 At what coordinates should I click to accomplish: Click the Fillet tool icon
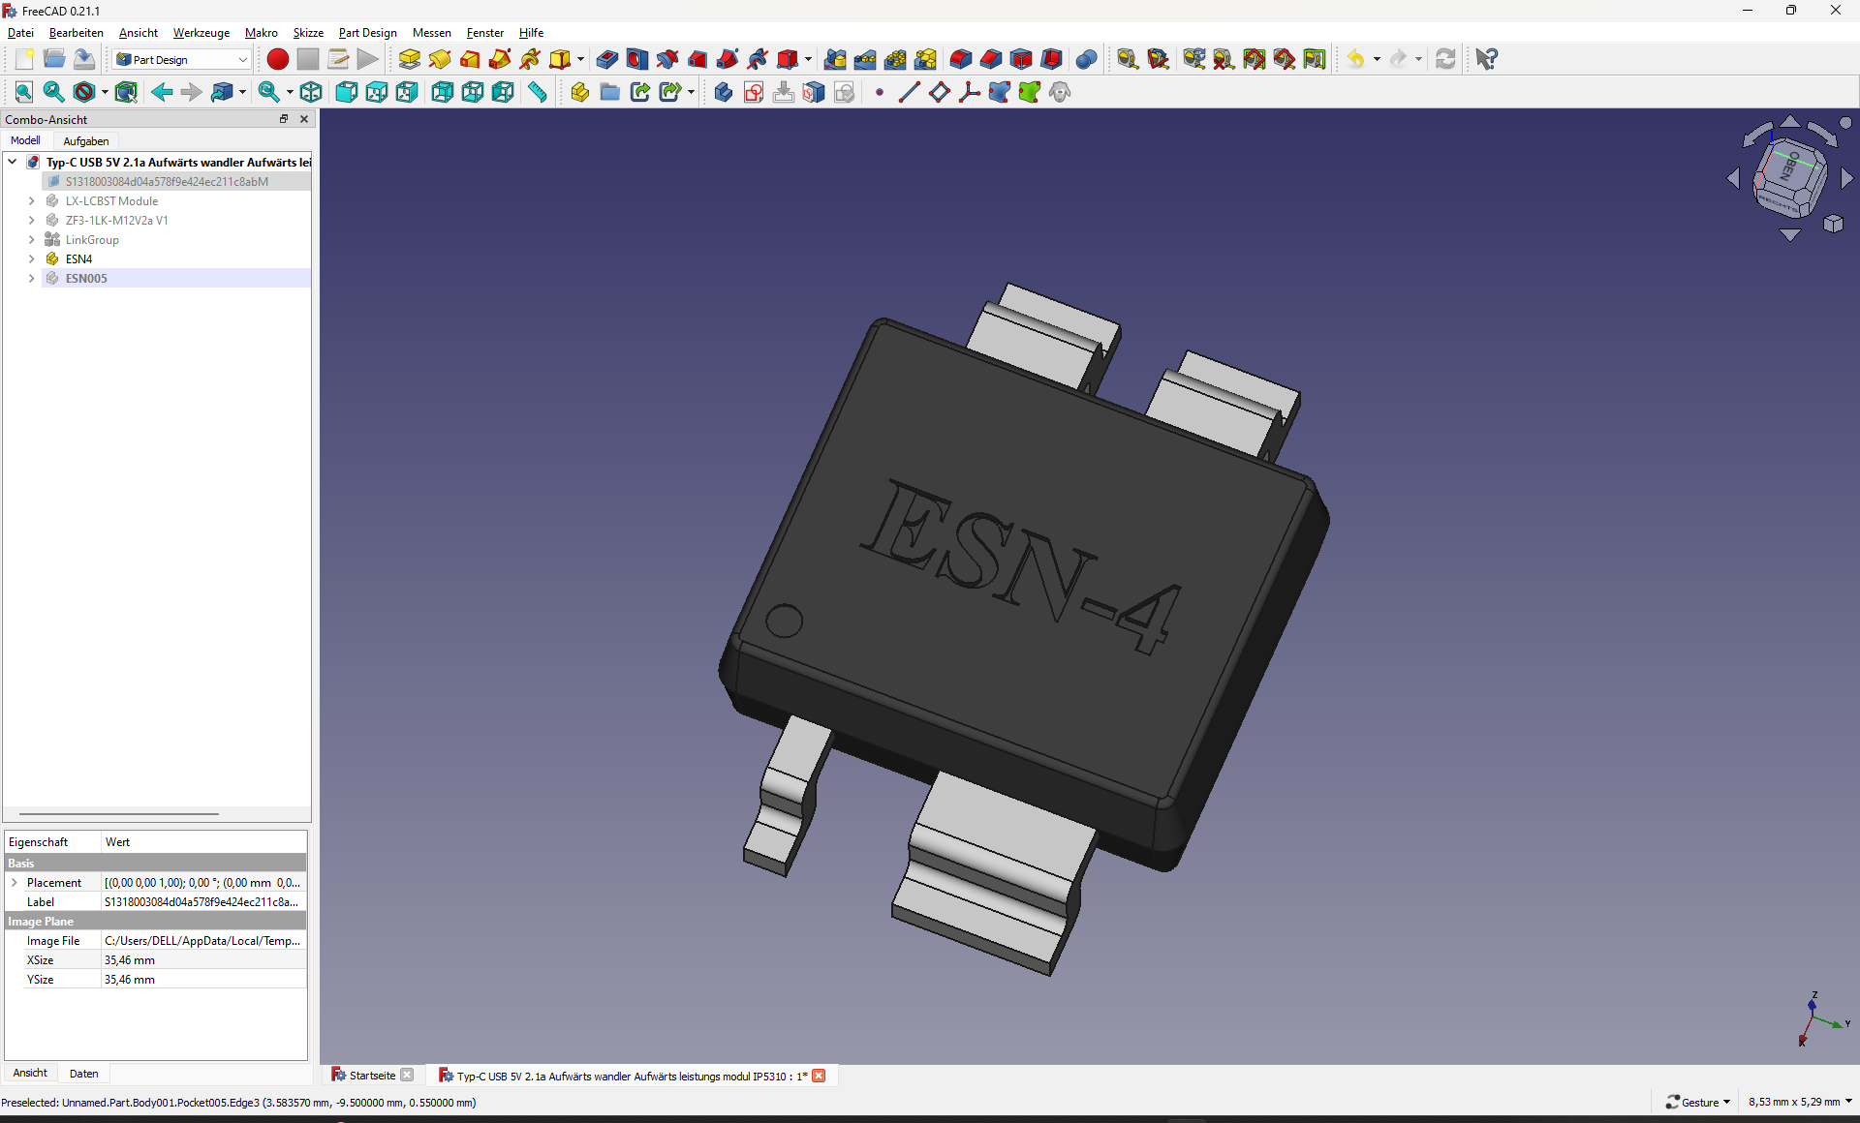point(960,59)
